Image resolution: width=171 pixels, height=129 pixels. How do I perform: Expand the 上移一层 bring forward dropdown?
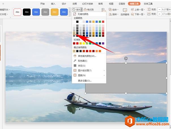pos(145,10)
